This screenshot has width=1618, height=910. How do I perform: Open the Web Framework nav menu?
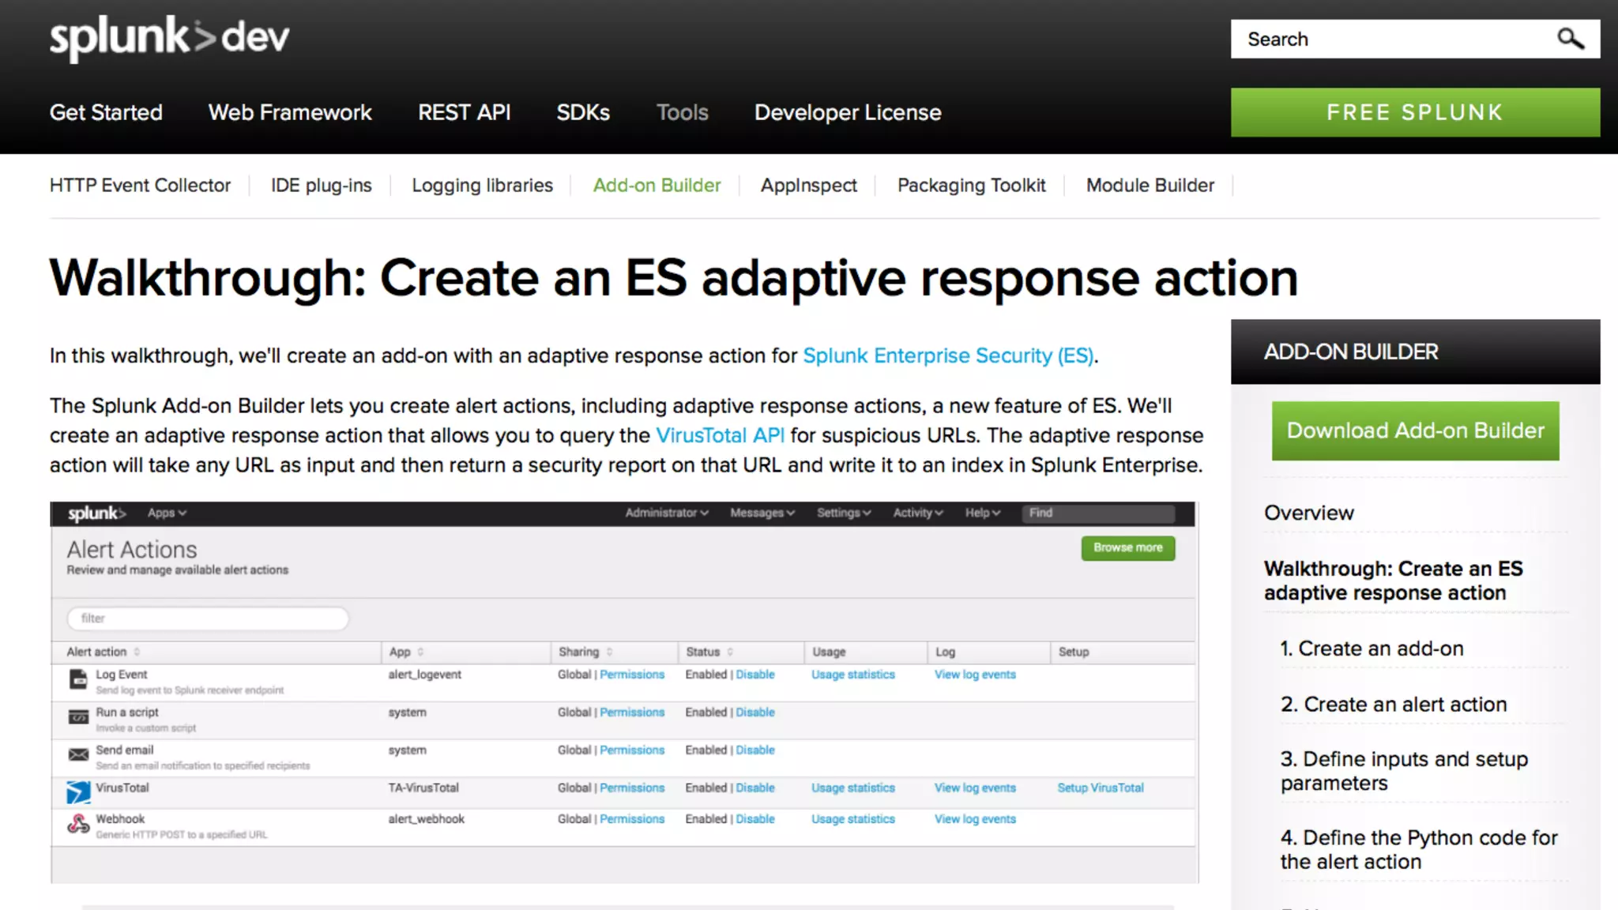[x=290, y=113]
